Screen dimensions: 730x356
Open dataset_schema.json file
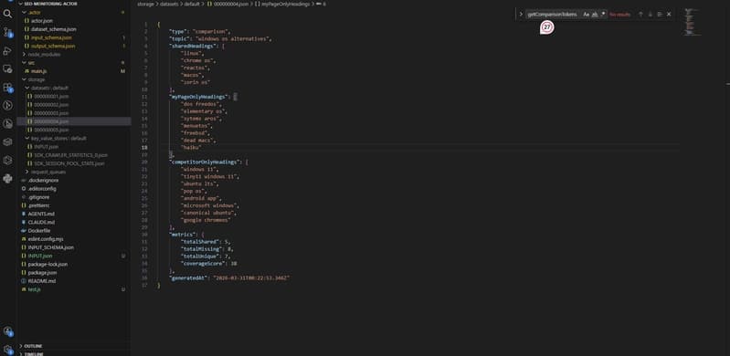(x=54, y=29)
